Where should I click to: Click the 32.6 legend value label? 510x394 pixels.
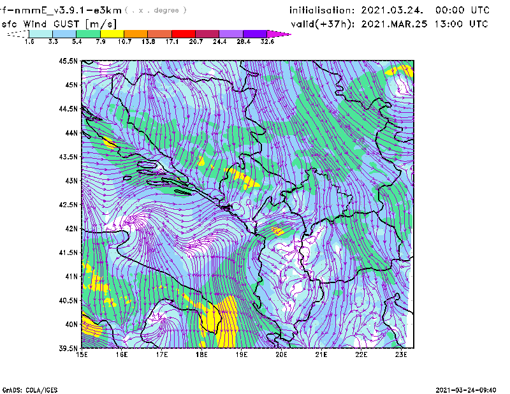click(267, 41)
